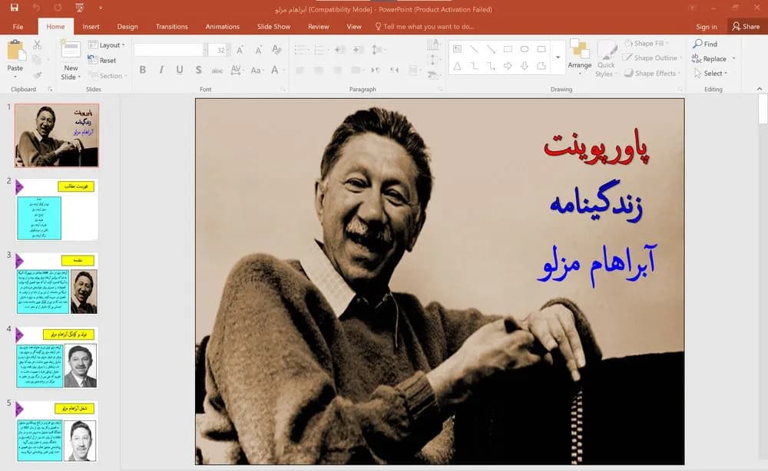The image size is (768, 471).
Task: Click the Sign in link
Action: tap(707, 26)
